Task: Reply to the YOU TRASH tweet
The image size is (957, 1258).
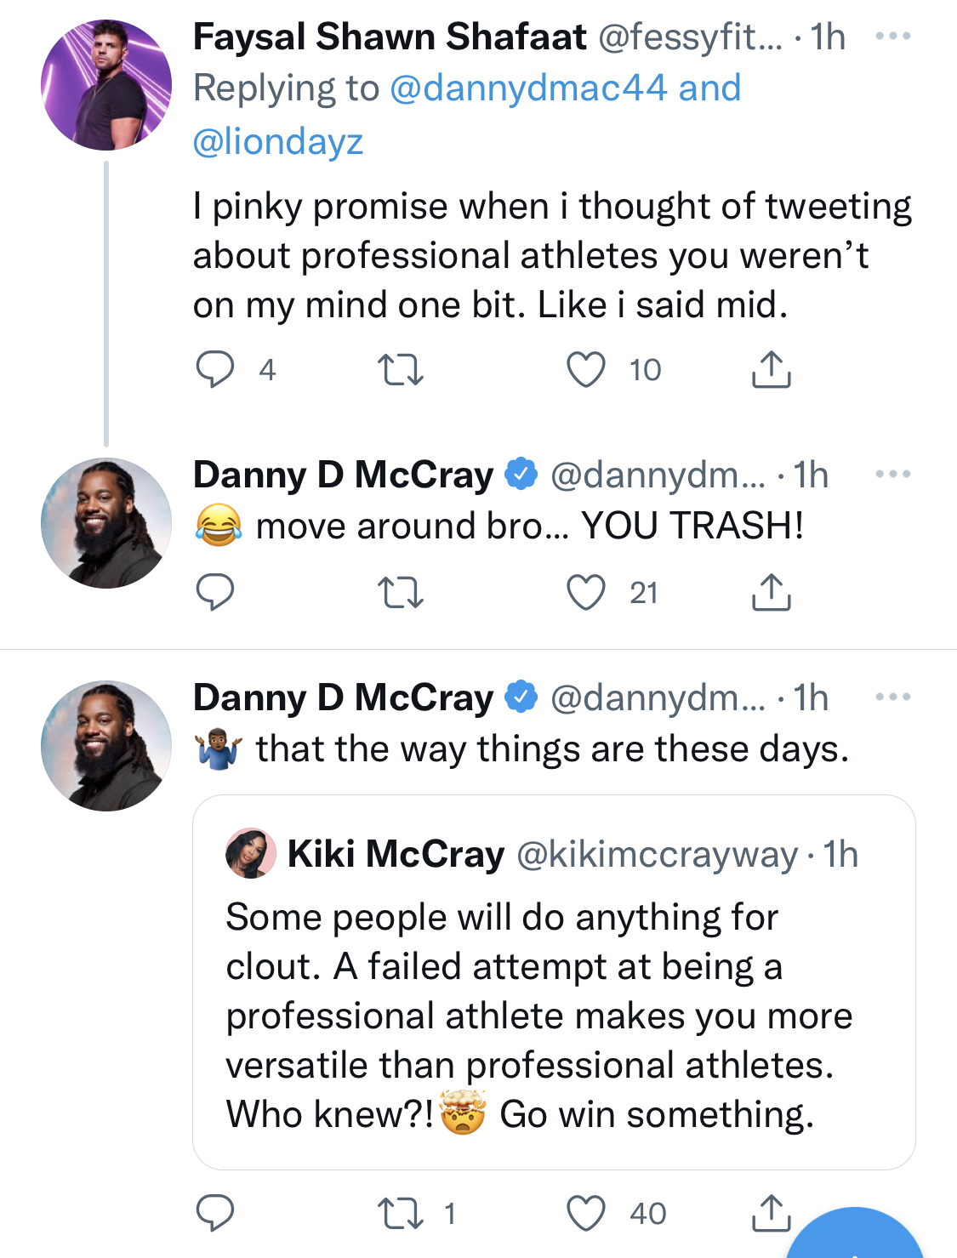Action: pyautogui.click(x=215, y=593)
